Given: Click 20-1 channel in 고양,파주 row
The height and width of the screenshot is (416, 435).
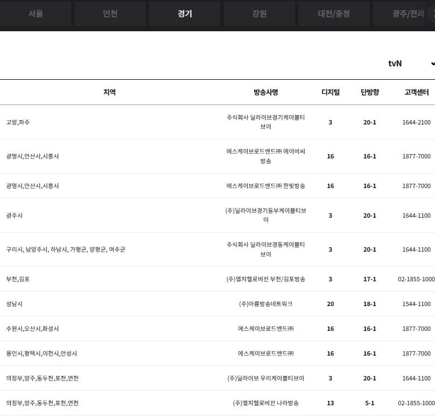Looking at the screenshot, I should 370,122.
